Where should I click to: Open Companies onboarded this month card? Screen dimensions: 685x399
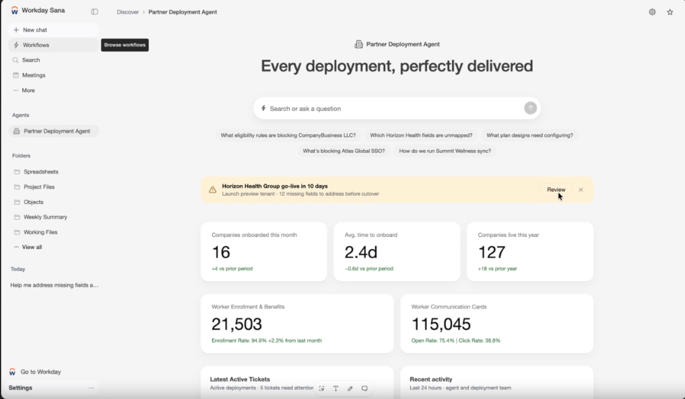[264, 252]
